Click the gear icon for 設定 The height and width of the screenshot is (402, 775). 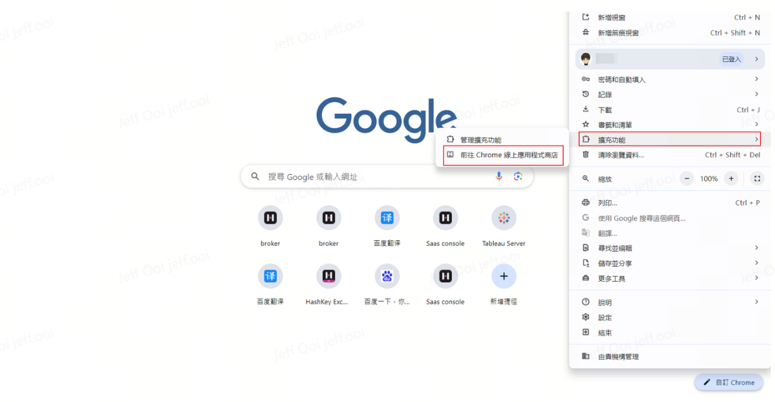point(586,317)
